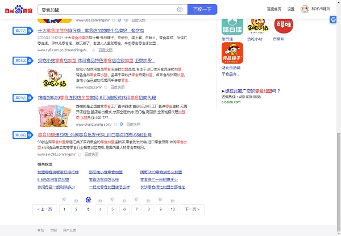Click the 悠百佳 text link in the sidebar
The image size is (341, 236).
[227, 39]
